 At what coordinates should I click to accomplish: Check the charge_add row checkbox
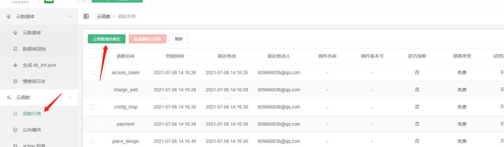pyautogui.click(x=93, y=90)
